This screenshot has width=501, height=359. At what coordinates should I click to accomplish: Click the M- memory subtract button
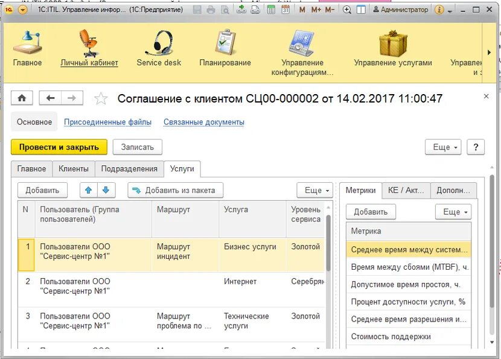(x=330, y=10)
